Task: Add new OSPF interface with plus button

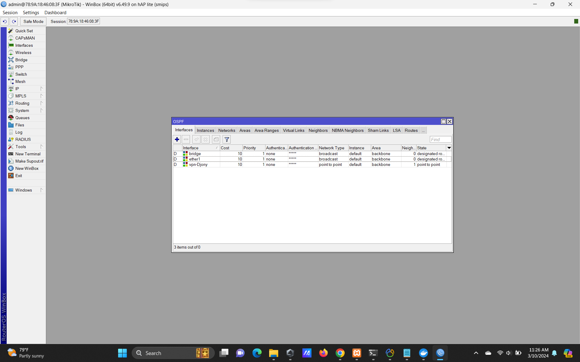Action: 177,139
